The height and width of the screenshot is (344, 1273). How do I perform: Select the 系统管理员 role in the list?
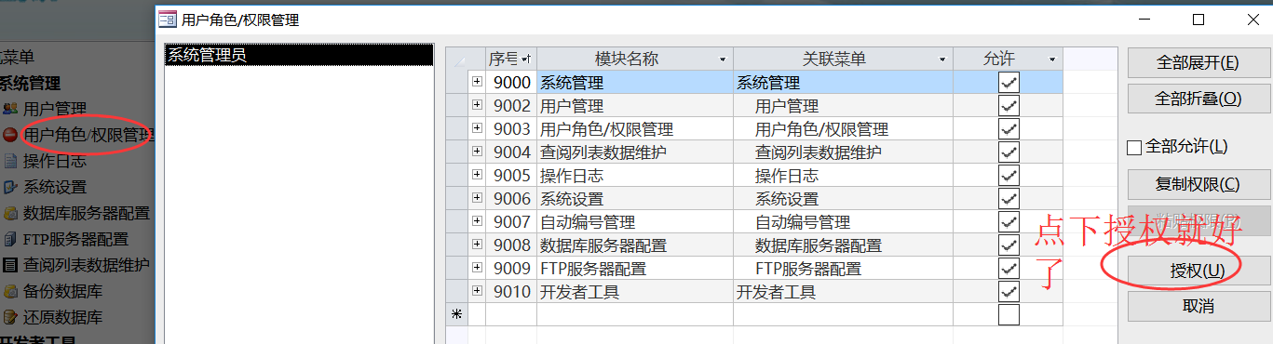299,56
